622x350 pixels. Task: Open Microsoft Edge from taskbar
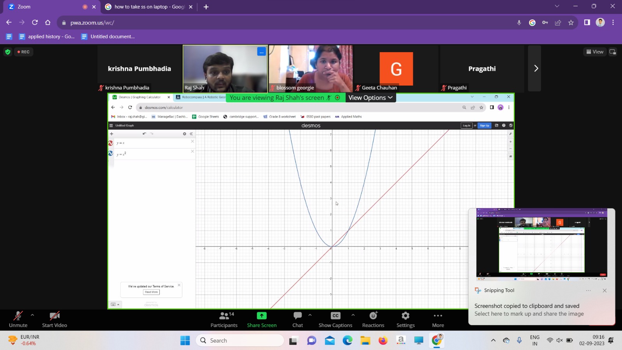pos(347,341)
